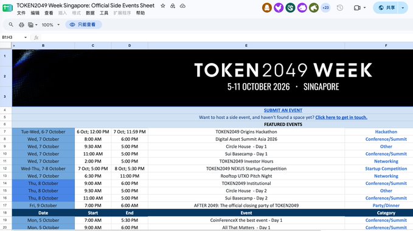Open the search magnifier in the toolbar

click(x=11, y=25)
